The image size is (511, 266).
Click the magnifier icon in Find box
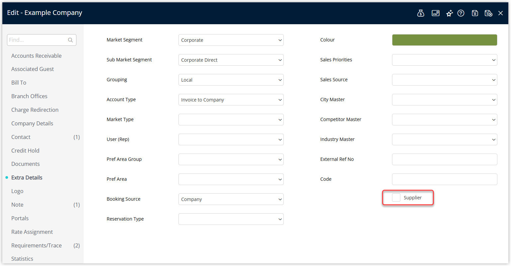pyautogui.click(x=70, y=40)
